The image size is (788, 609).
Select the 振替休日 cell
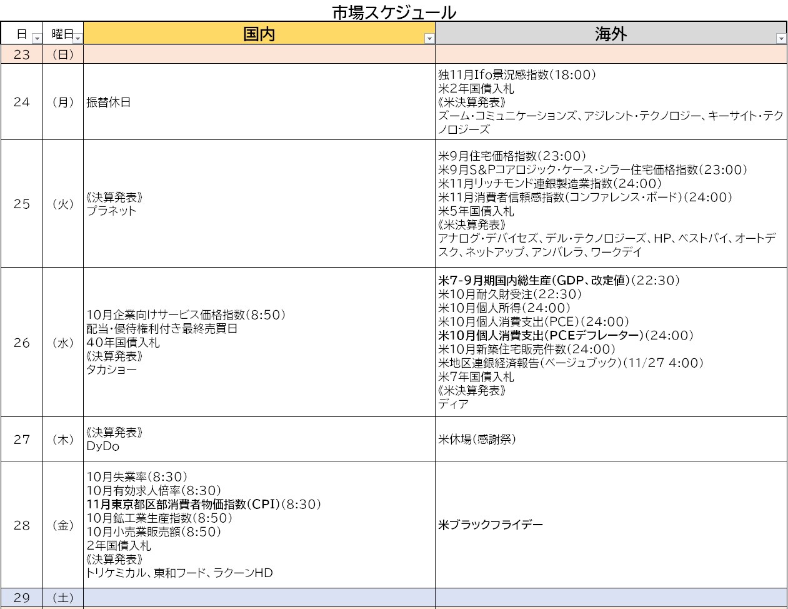click(x=259, y=102)
